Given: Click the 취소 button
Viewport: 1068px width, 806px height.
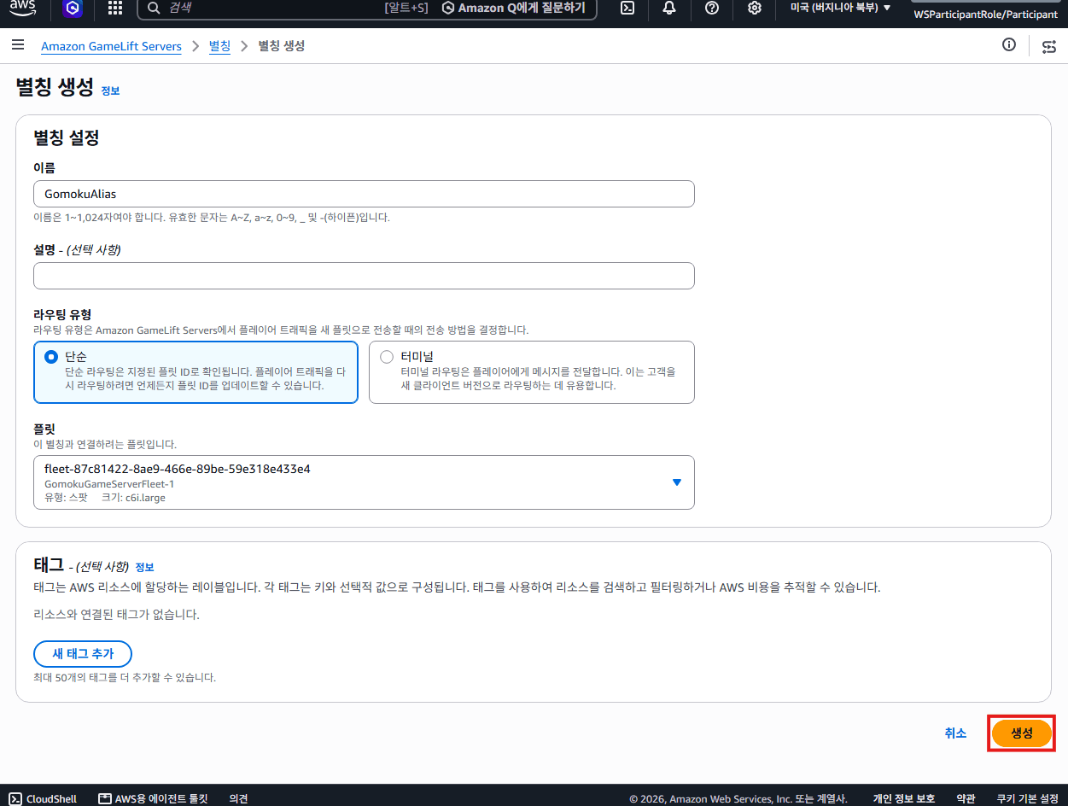Looking at the screenshot, I should [x=955, y=733].
